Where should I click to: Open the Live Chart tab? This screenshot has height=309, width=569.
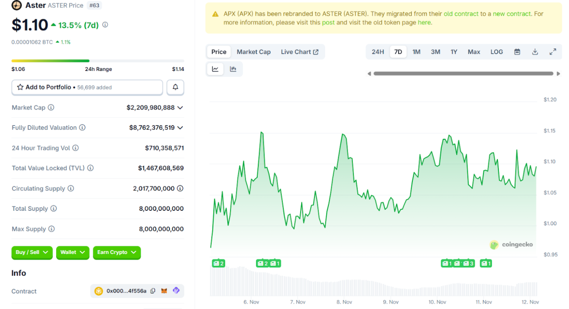(300, 52)
